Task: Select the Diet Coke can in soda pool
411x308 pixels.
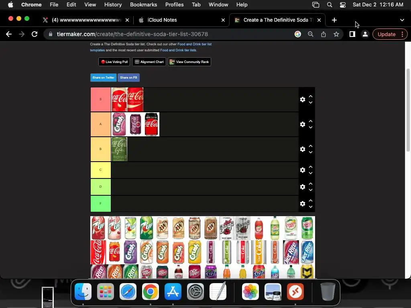Action: tap(243, 252)
